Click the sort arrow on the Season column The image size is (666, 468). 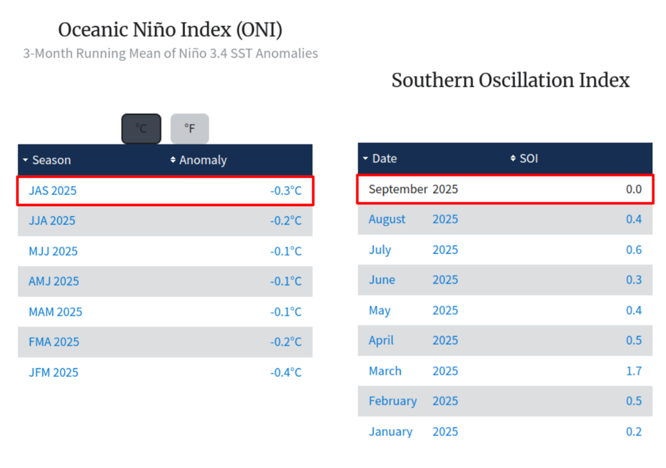pyautogui.click(x=25, y=160)
